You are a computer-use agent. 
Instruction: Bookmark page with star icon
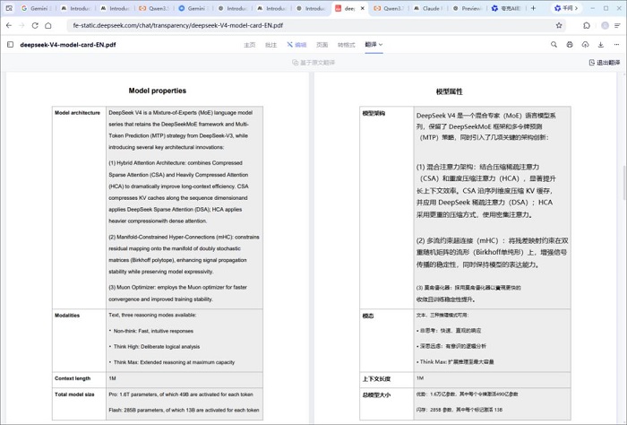pyautogui.click(x=559, y=25)
